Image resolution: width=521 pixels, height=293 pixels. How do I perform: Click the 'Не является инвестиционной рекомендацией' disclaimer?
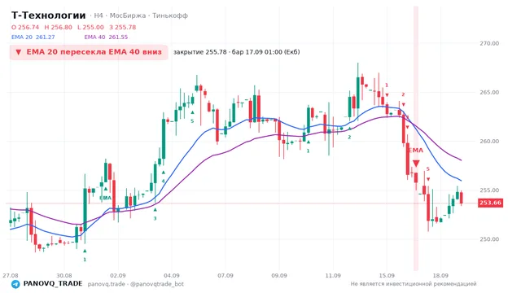click(x=414, y=284)
